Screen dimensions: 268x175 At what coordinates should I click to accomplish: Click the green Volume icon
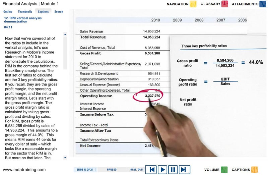click(224, 170)
